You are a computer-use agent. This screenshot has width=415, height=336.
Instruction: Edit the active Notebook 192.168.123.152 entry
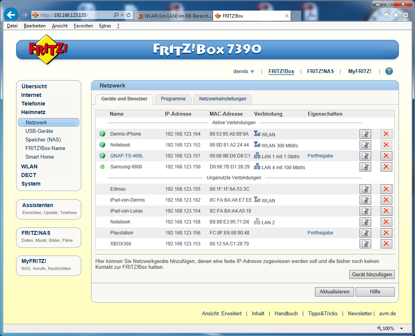click(x=365, y=145)
